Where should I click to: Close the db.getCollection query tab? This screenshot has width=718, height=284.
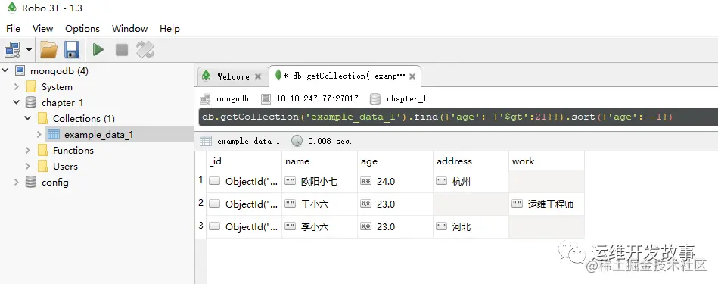(412, 76)
